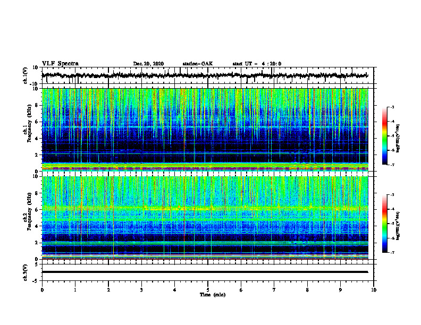Click the "VLF Spectra" plot title
This screenshot has width=421, height=325.
click(x=60, y=64)
